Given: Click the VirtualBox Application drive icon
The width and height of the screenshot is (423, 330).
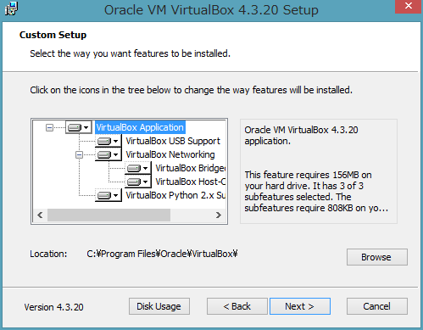Looking at the screenshot, I should (x=75, y=127).
